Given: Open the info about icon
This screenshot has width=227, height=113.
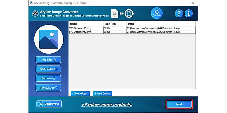Looking at the screenshot, I should pos(189,14).
